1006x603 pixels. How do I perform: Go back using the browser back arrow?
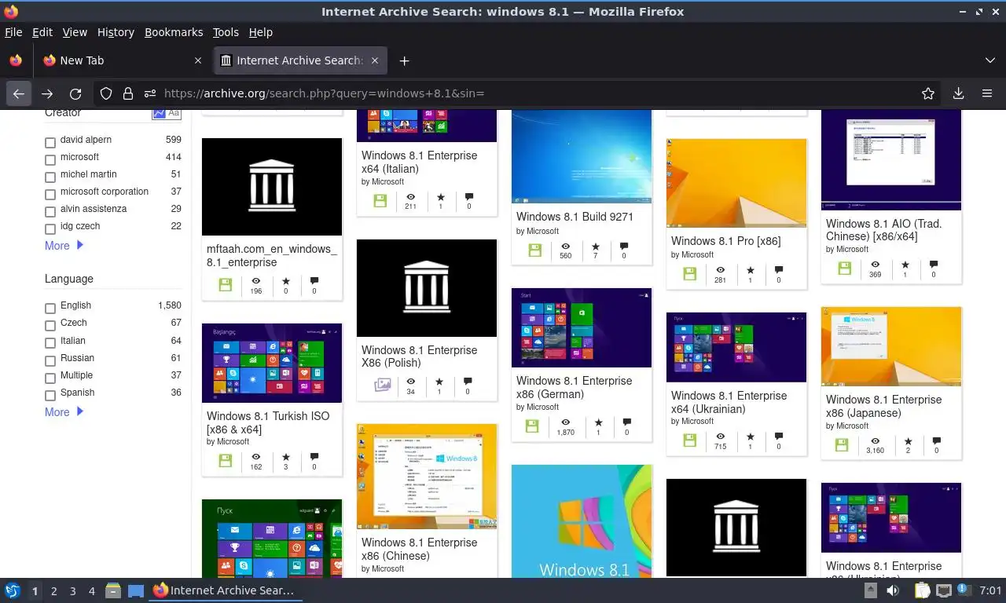(x=19, y=93)
